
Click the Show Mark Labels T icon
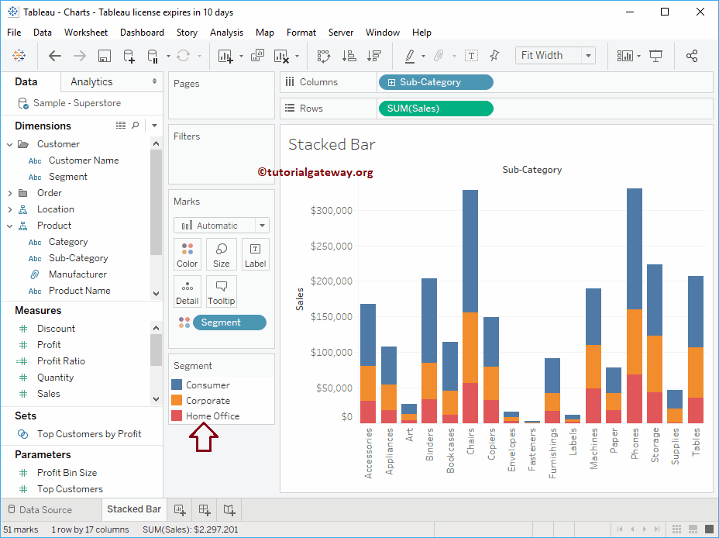(x=471, y=56)
